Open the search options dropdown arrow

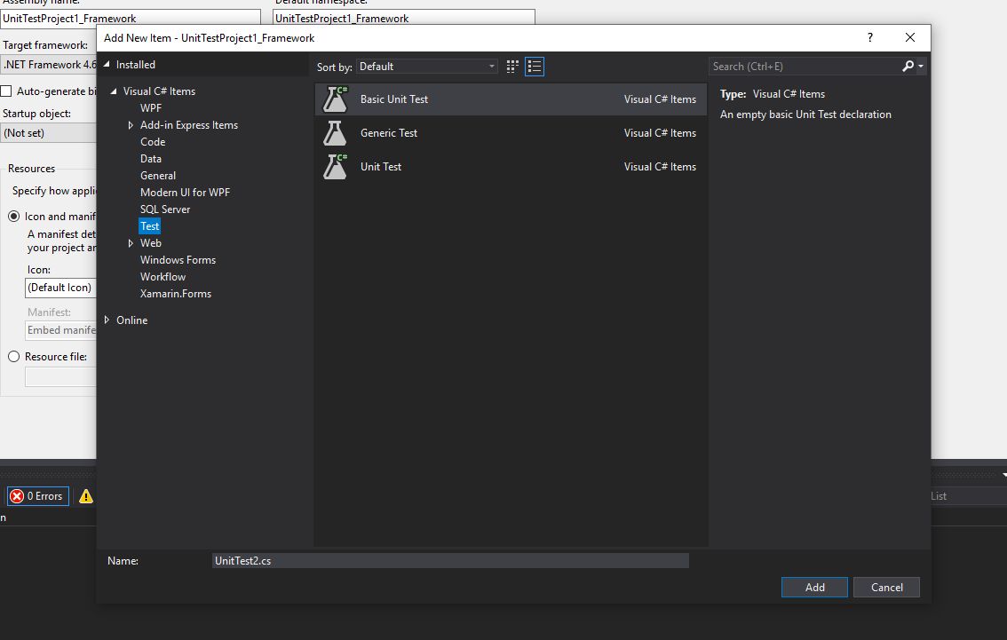point(921,66)
